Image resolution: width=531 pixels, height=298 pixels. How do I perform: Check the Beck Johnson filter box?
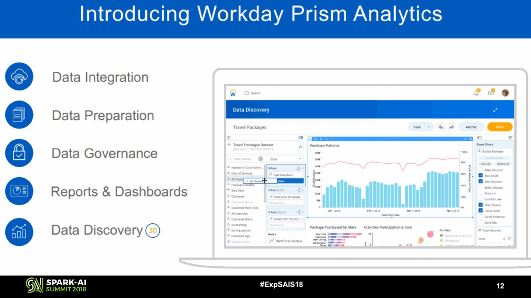pyautogui.click(x=480, y=187)
